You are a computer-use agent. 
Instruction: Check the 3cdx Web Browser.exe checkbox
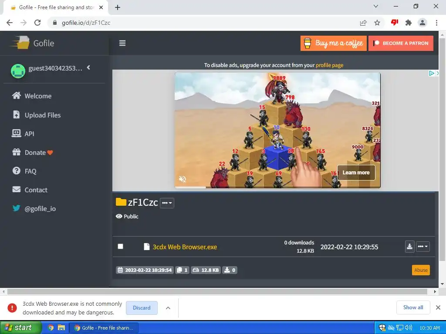[121, 246]
